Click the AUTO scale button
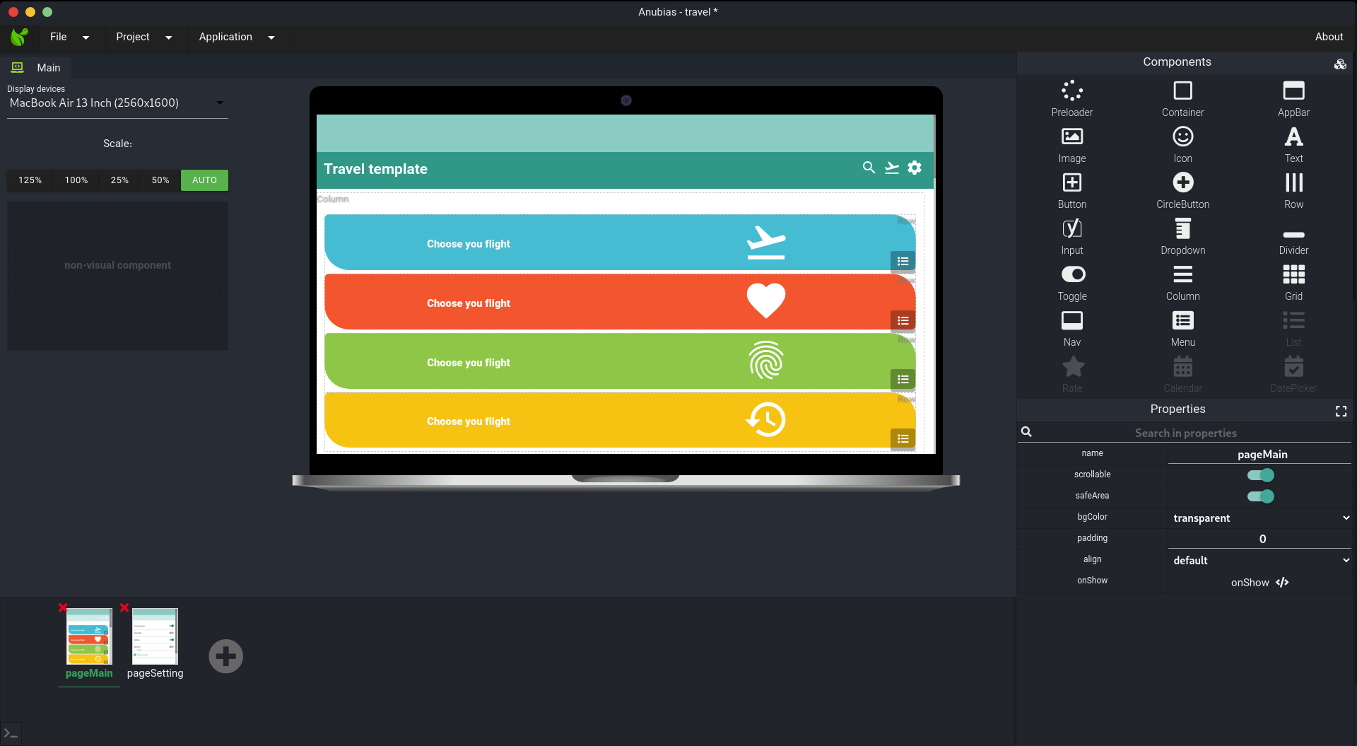Image resolution: width=1357 pixels, height=746 pixels. click(x=204, y=180)
